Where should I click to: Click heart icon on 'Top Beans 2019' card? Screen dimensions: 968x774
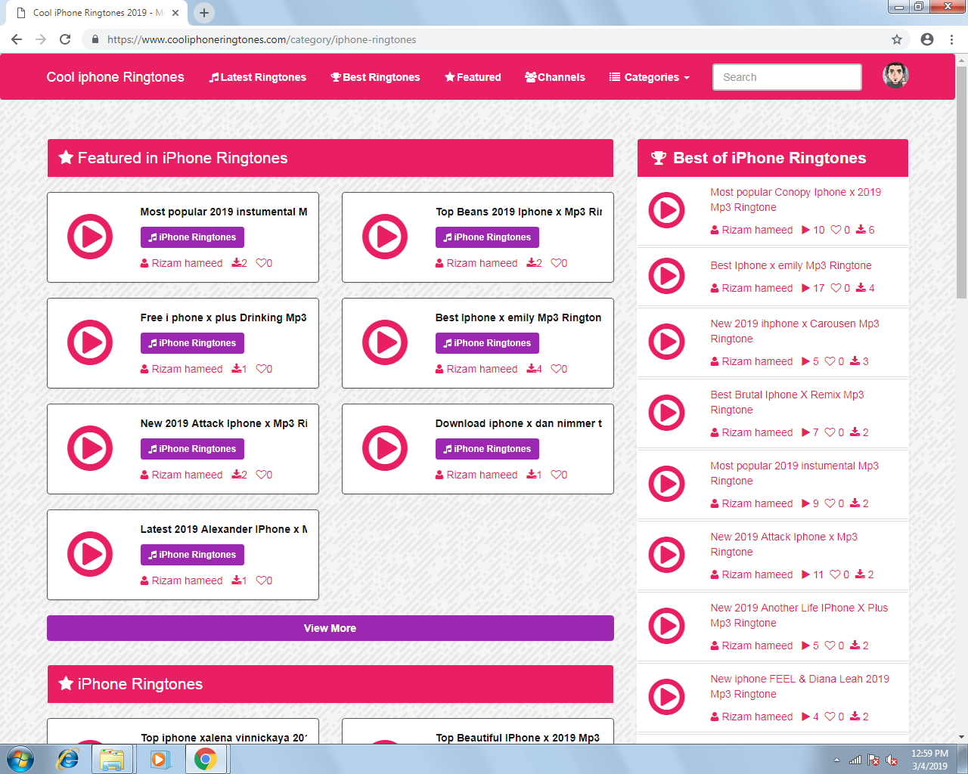pyautogui.click(x=557, y=263)
